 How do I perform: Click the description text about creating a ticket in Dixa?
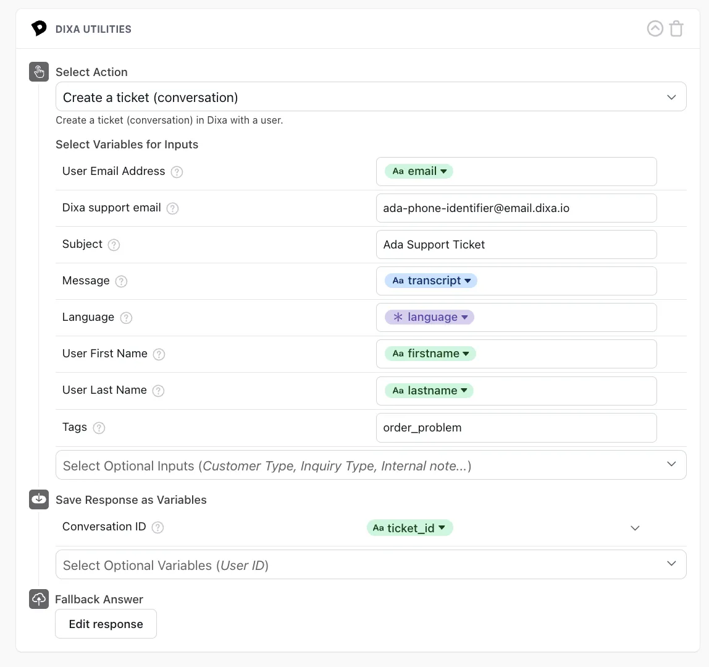coord(170,121)
